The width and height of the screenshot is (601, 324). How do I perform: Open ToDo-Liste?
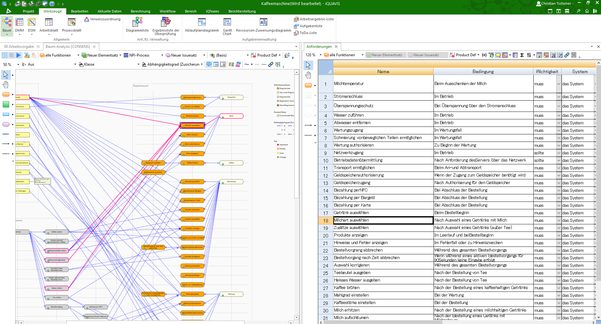pyautogui.click(x=306, y=33)
